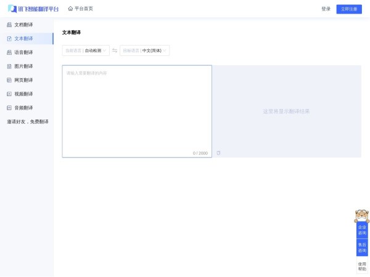Click the 企业咨询 floating button
The image size is (370, 277).
tap(362, 230)
